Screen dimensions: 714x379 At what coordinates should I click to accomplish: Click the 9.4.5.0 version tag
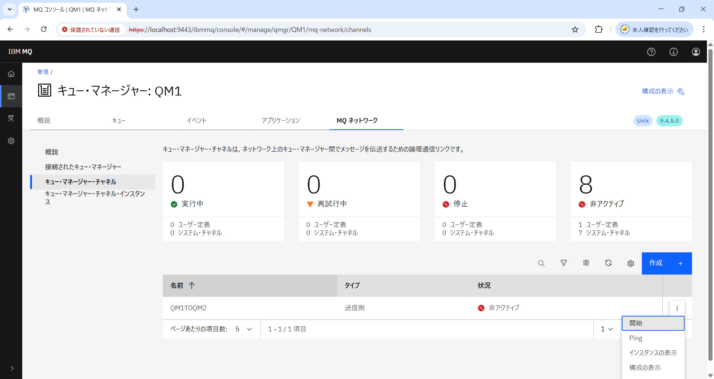[669, 121]
